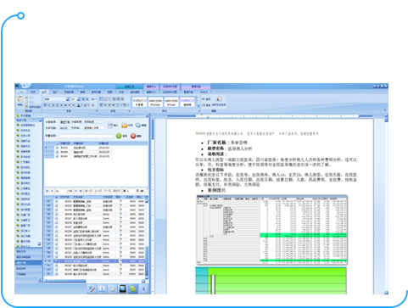Jump to first record with navigator arrow
This screenshot has width=408, height=308.
pos(47,191)
